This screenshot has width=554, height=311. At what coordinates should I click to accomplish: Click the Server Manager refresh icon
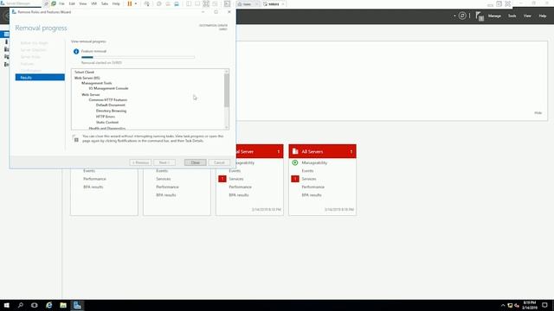462,16
